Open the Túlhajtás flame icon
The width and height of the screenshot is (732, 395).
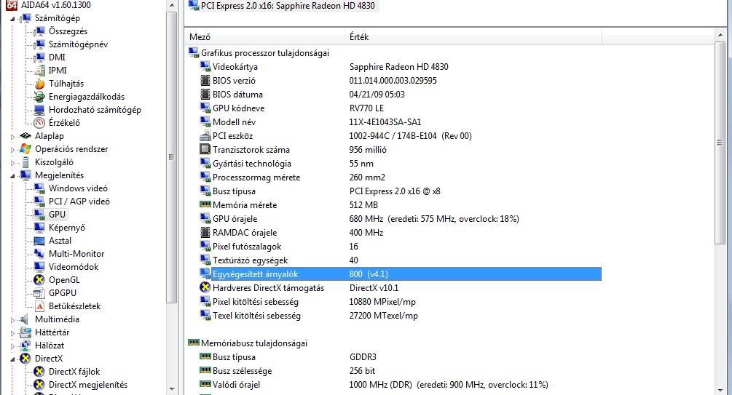point(39,84)
